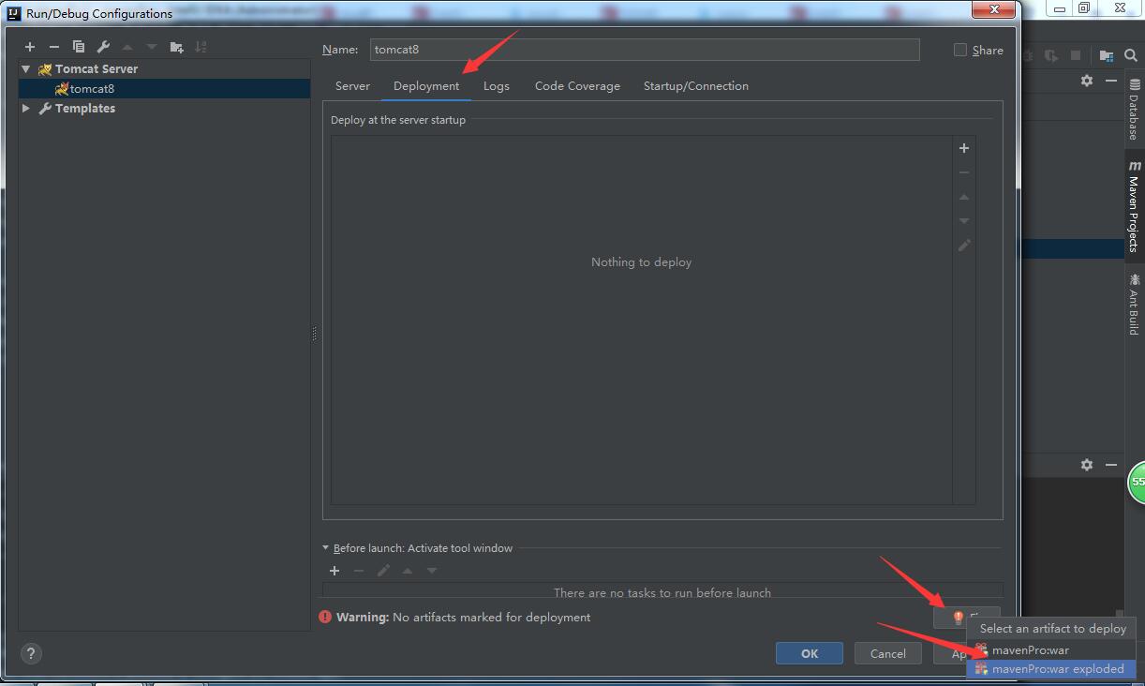Copy the selected run configuration
1145x686 pixels.
click(79, 47)
